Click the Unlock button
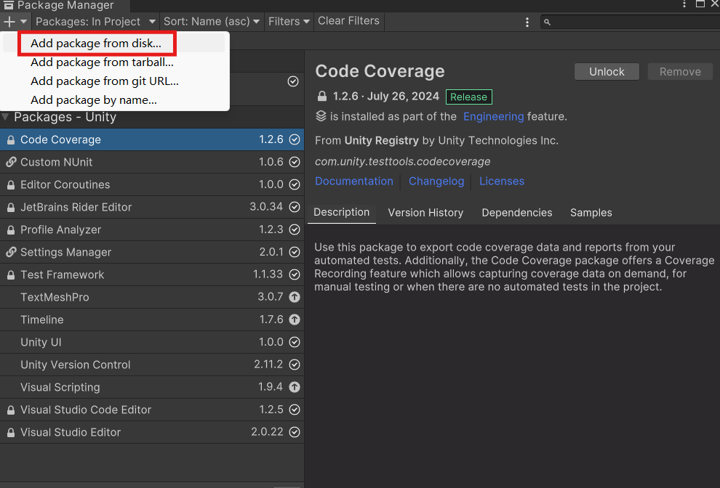The width and height of the screenshot is (720, 488). coord(607,72)
